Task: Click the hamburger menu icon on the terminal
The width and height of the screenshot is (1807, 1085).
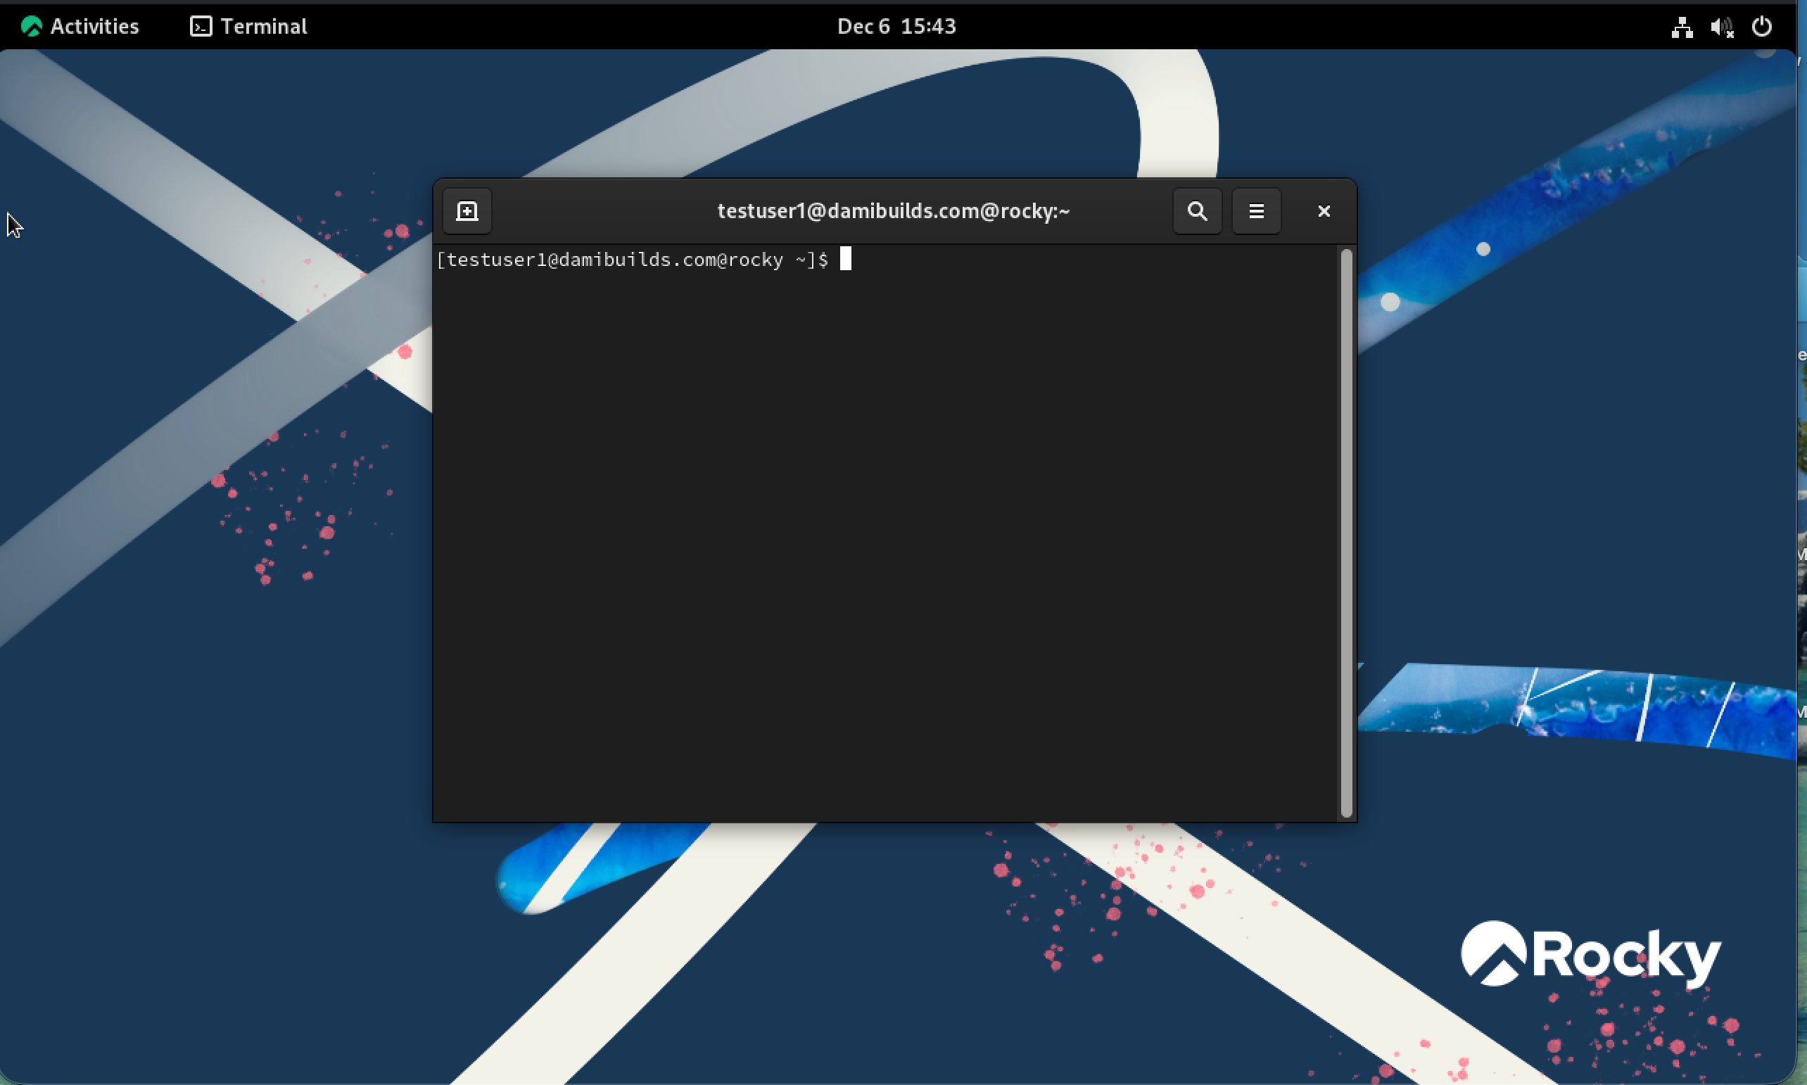Action: pyautogui.click(x=1256, y=210)
